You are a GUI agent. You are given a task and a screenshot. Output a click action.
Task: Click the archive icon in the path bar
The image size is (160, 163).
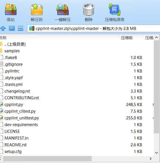[x=32, y=29]
